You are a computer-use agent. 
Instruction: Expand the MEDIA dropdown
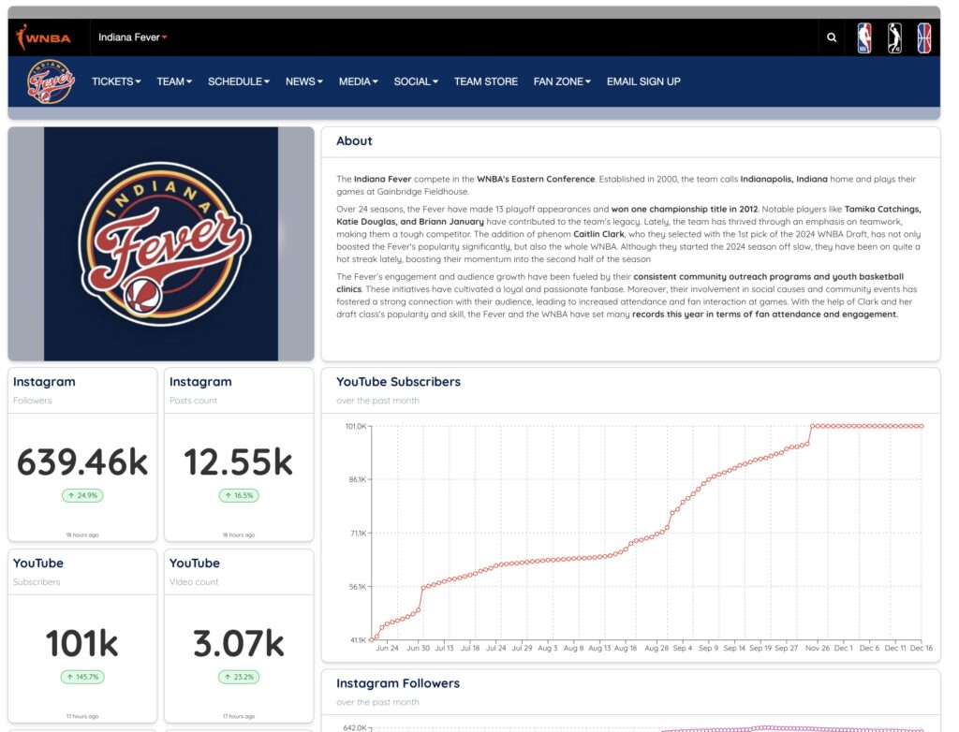click(357, 81)
